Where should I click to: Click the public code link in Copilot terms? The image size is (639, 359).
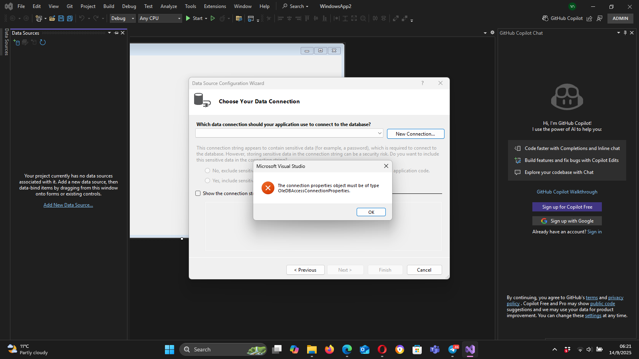coord(603,304)
